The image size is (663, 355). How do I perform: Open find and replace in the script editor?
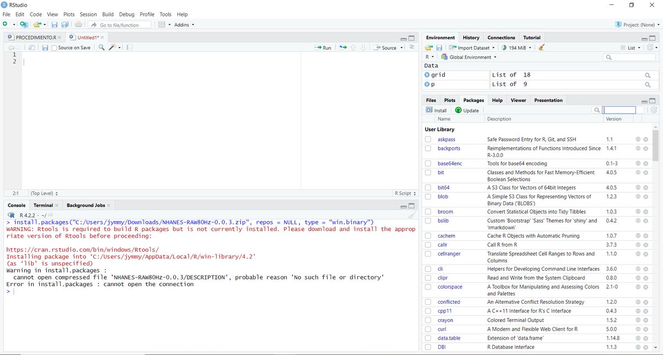point(101,47)
